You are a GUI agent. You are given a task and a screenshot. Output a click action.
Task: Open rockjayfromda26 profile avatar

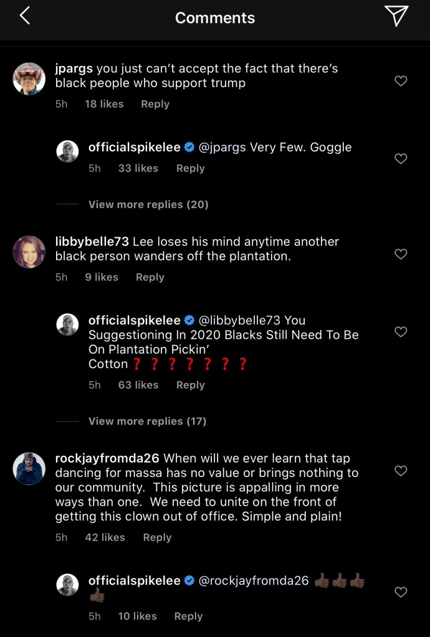tap(29, 468)
